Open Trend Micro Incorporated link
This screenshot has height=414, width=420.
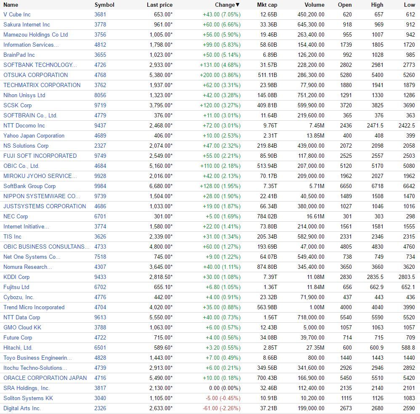[34, 308]
